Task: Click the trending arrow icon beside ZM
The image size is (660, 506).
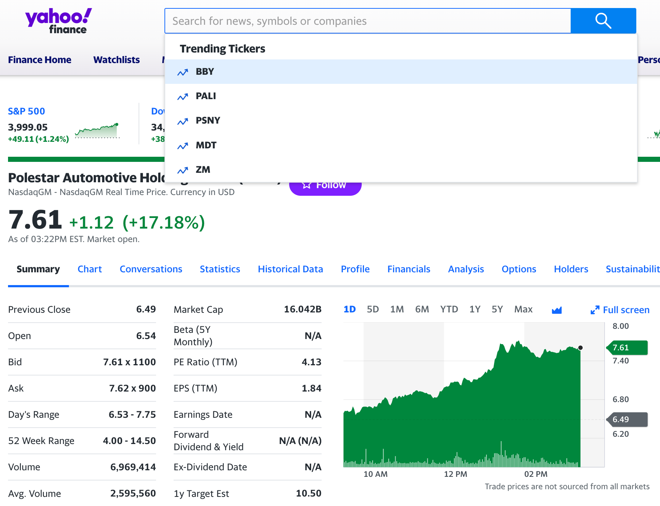Action: pyautogui.click(x=183, y=170)
